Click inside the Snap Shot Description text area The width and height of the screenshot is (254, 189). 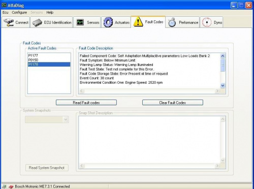pos(149,140)
